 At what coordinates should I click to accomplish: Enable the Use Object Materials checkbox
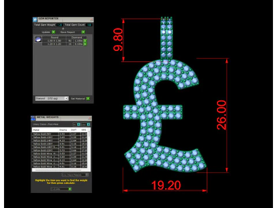75,174
